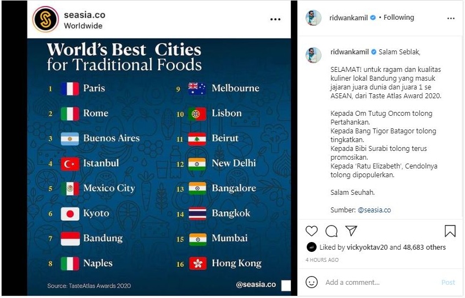Like the post with heart icon

312,231
